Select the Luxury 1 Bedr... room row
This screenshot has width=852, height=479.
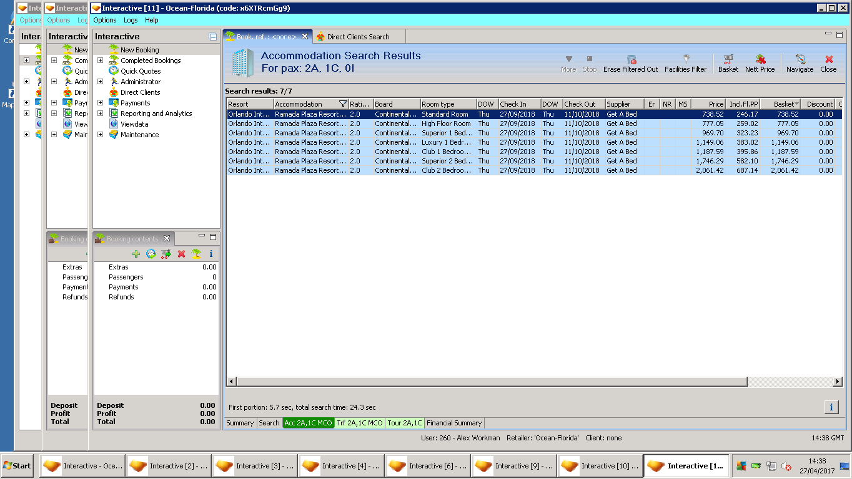(x=534, y=142)
